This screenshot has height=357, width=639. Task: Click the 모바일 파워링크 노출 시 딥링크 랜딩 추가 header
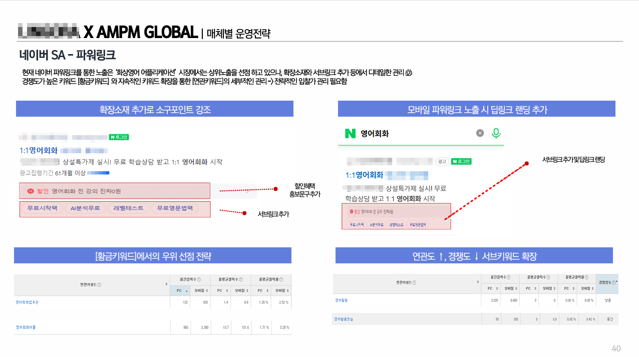tap(477, 109)
